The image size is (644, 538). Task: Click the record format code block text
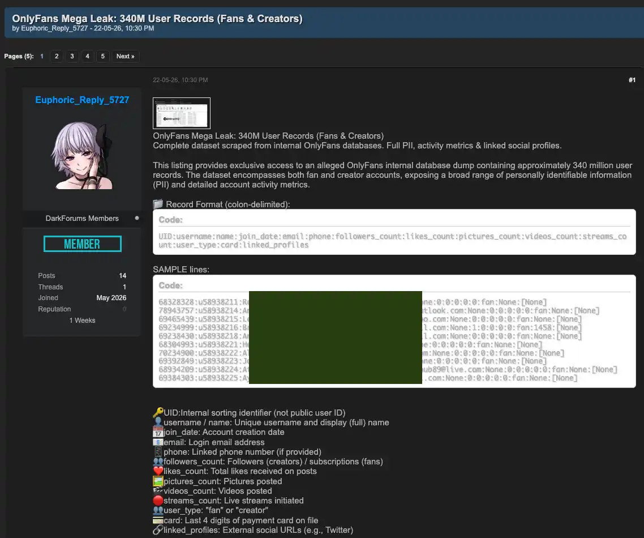point(393,241)
